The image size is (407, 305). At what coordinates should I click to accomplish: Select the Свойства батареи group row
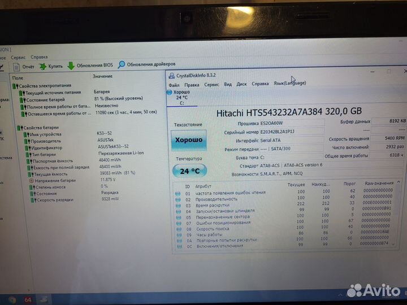point(38,128)
